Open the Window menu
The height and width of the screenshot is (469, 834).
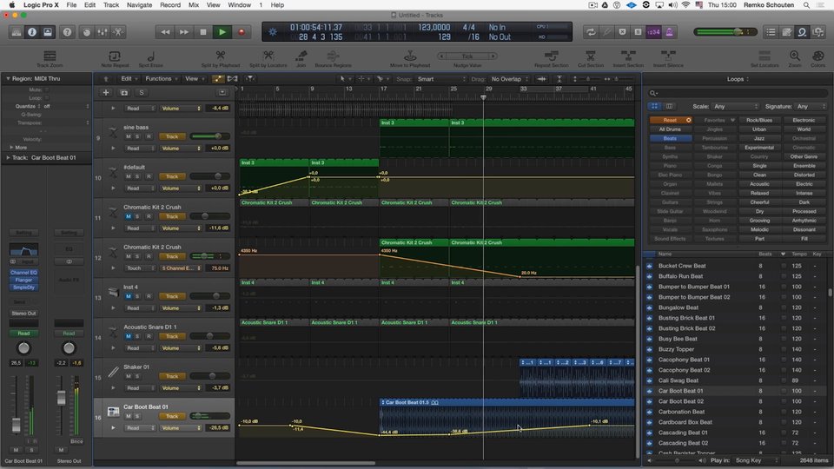point(240,5)
